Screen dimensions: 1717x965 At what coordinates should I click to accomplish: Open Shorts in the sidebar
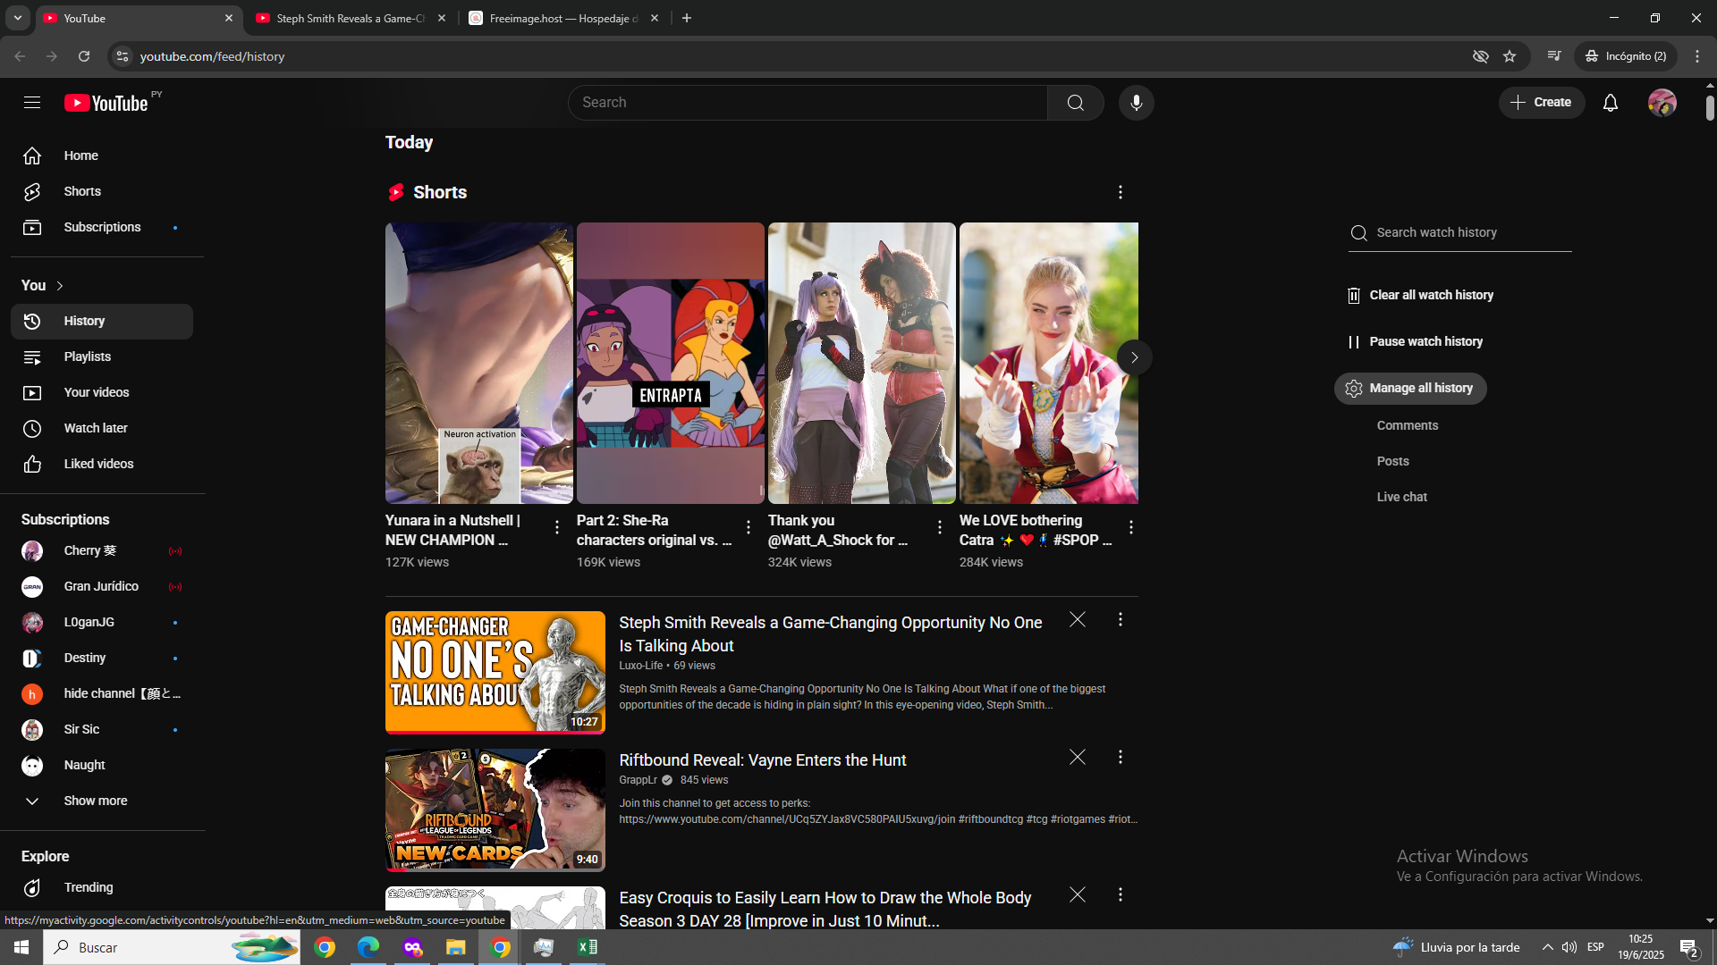point(102,192)
